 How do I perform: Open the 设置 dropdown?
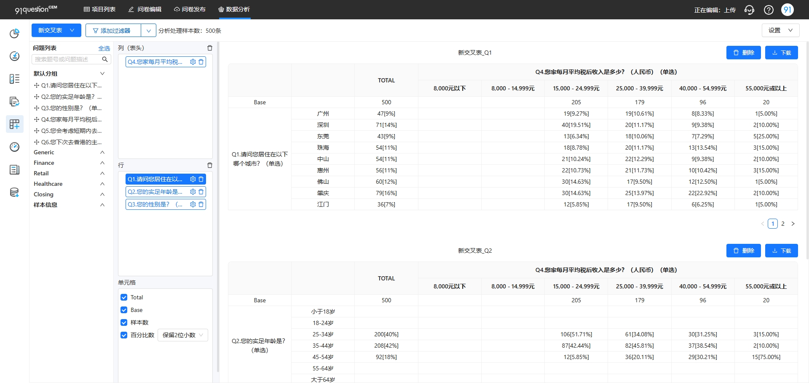780,30
